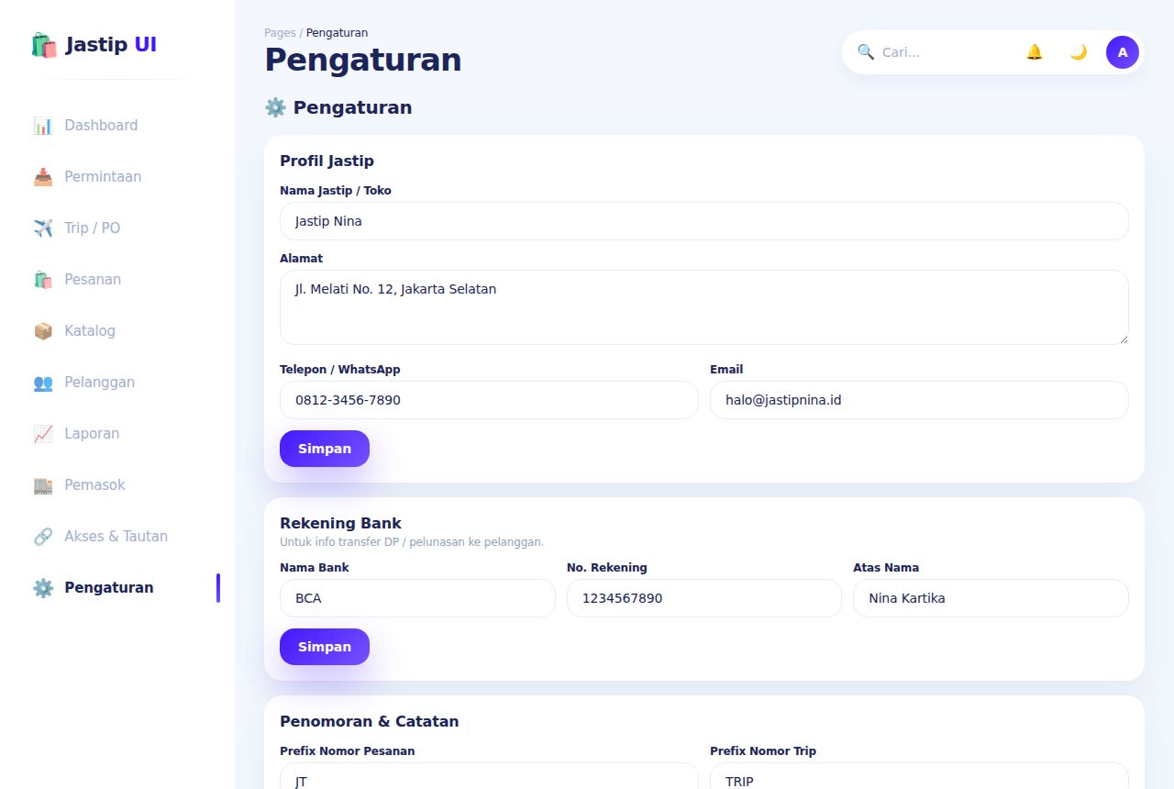This screenshot has height=789, width=1174.
Task: Click the search magnifier icon
Action: tap(866, 52)
